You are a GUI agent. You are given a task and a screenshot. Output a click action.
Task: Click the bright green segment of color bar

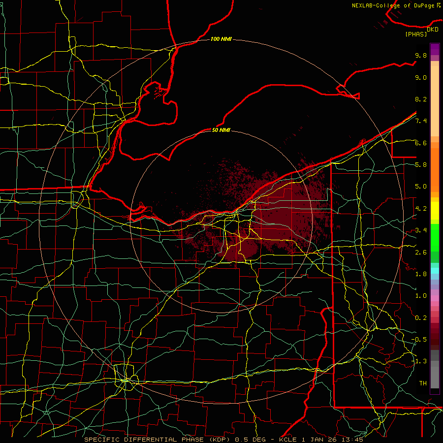click(435, 237)
